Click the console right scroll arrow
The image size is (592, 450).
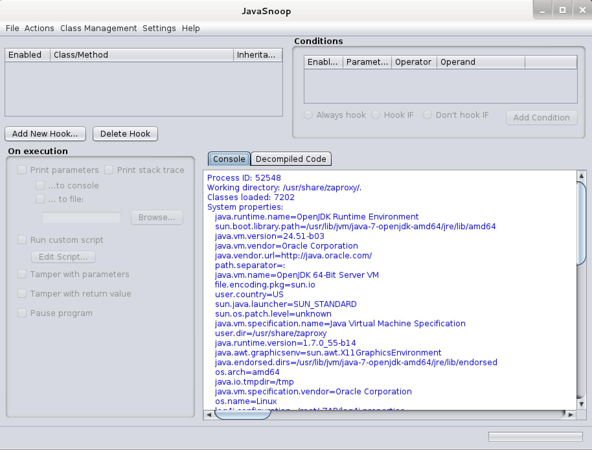click(570, 414)
